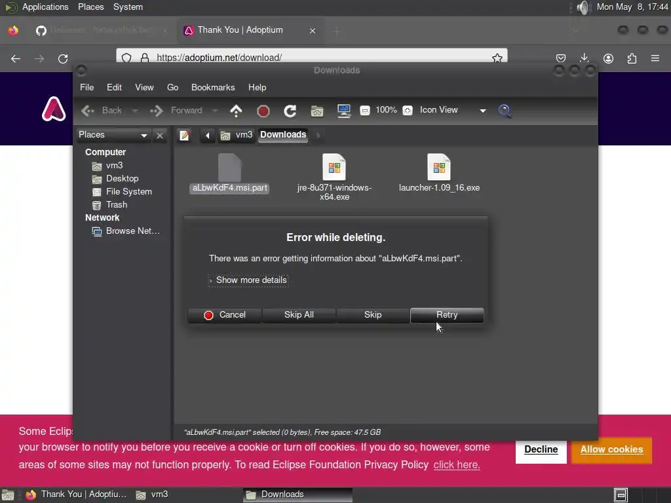Open the View menu
Screen dimensions: 671x503
[144, 87]
